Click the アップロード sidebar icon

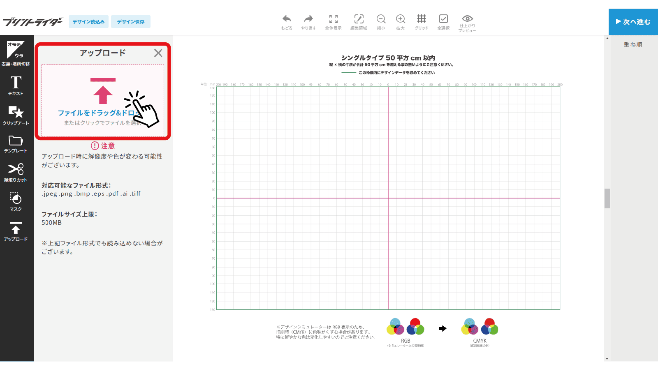point(16,231)
